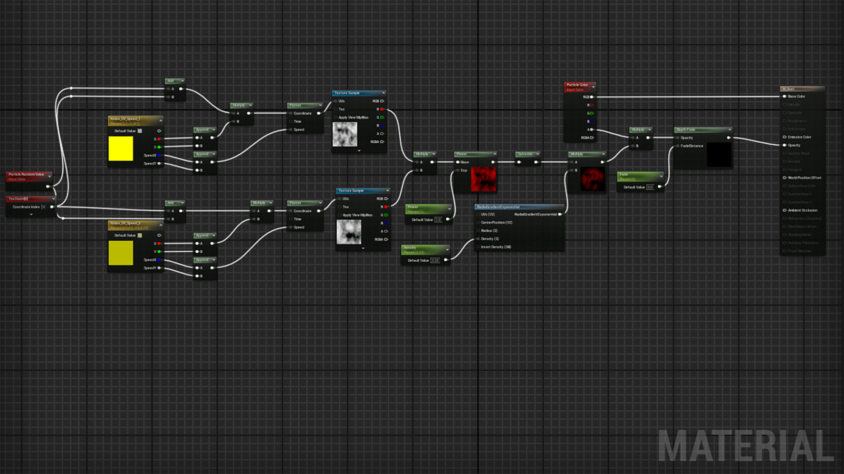
Task: Click the Opacity input pin on the material output node
Action: [x=784, y=145]
